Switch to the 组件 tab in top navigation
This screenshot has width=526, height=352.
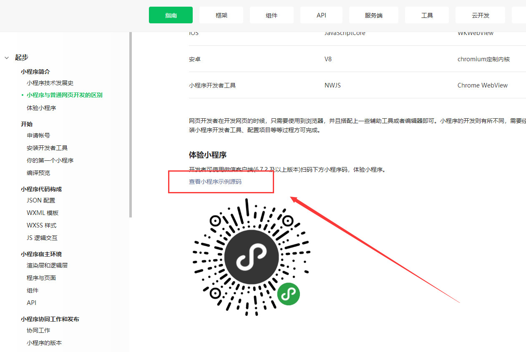point(272,15)
